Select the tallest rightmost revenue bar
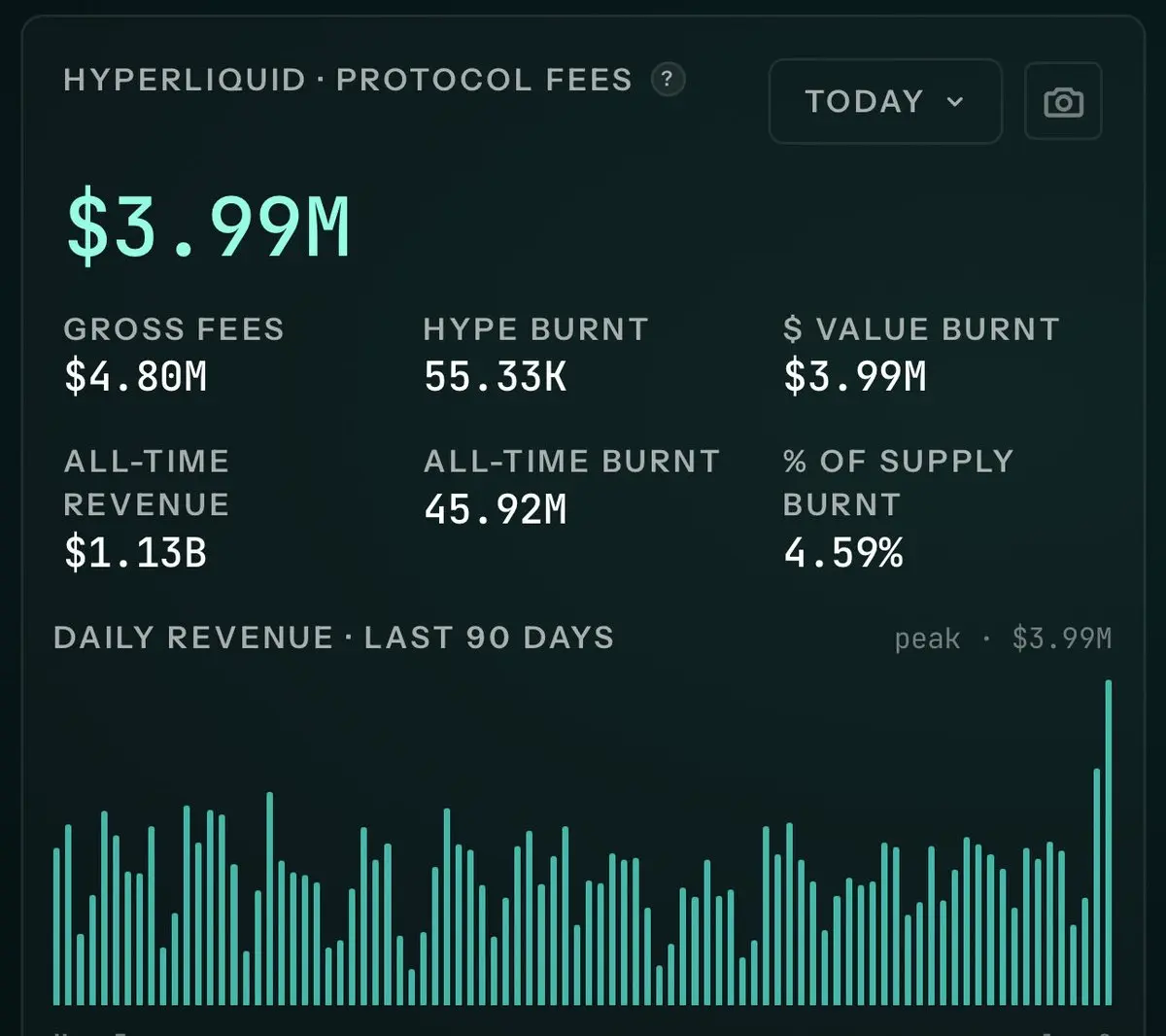The height and width of the screenshot is (1036, 1166). tap(1109, 843)
